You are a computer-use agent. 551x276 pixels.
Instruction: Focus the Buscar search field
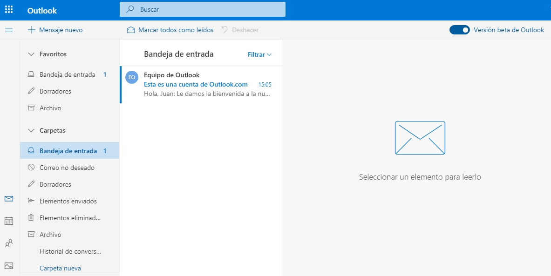tap(203, 9)
